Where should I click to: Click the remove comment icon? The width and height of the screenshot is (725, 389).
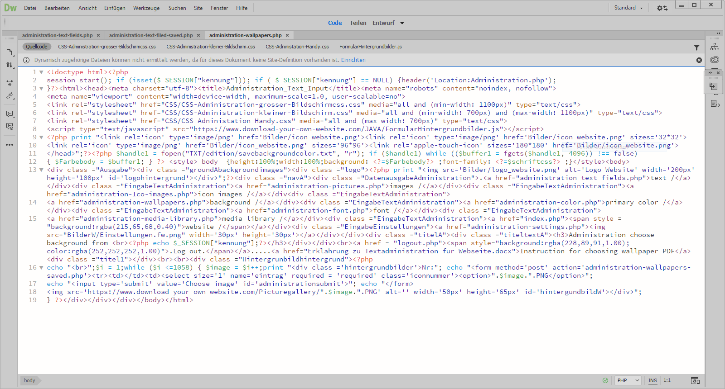10,127
